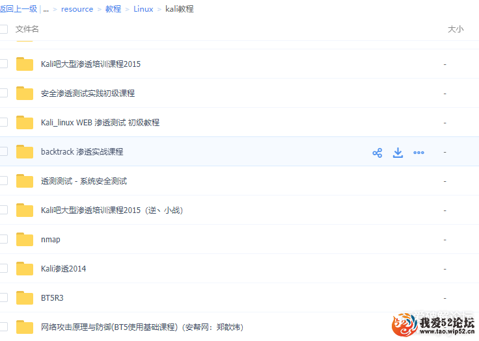Click folder icon of Kali_linux WEB 渗透测试
Screen dimensions: 479x341
pos(25,123)
